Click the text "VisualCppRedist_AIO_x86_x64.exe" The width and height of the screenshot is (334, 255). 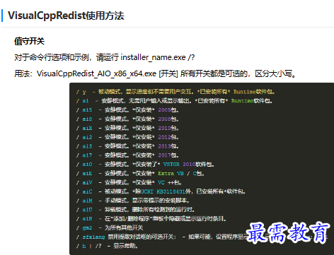(97, 73)
